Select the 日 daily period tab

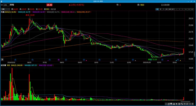point(157,9)
